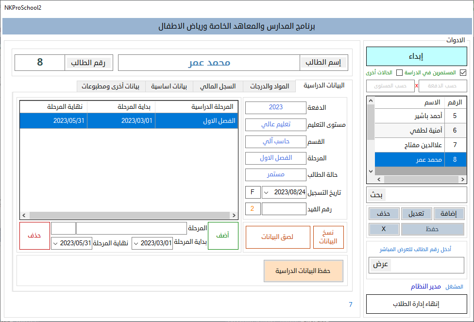Click students list scroll left arrow

379,179
